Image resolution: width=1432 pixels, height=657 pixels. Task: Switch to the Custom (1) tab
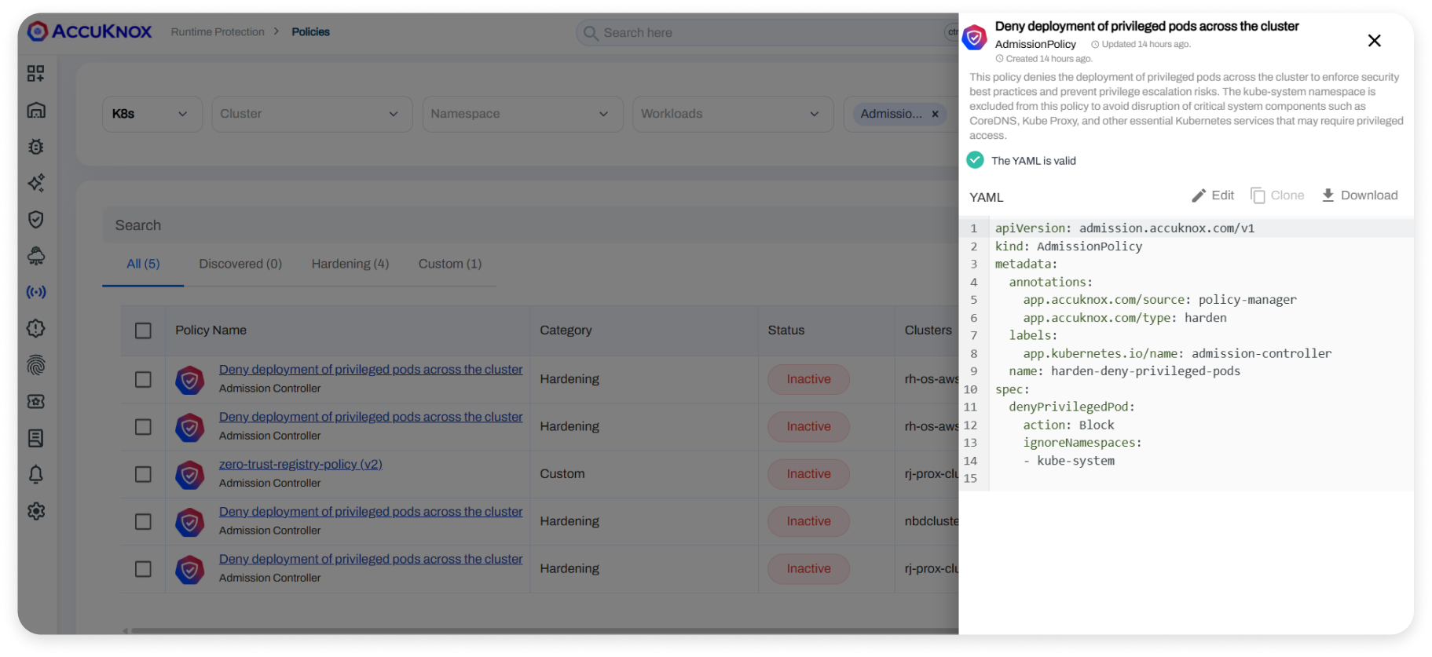(449, 264)
